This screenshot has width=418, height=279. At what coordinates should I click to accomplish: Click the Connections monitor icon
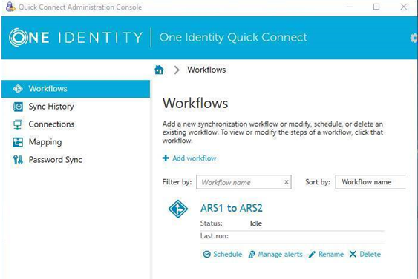coord(18,124)
